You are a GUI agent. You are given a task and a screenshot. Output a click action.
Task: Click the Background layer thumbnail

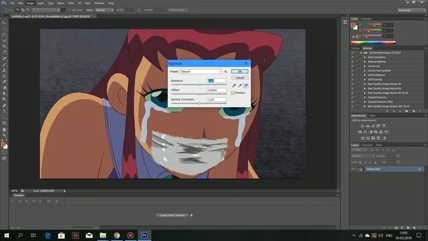[x=360, y=169]
